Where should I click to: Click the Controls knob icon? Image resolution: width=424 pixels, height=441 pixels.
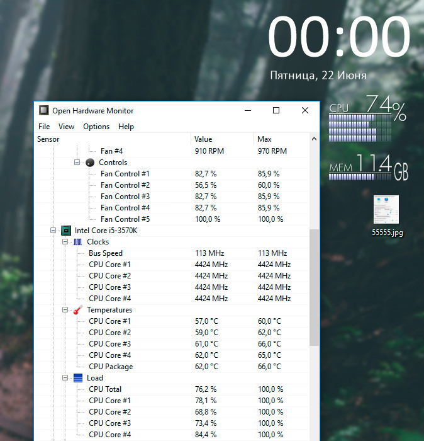[x=90, y=163]
